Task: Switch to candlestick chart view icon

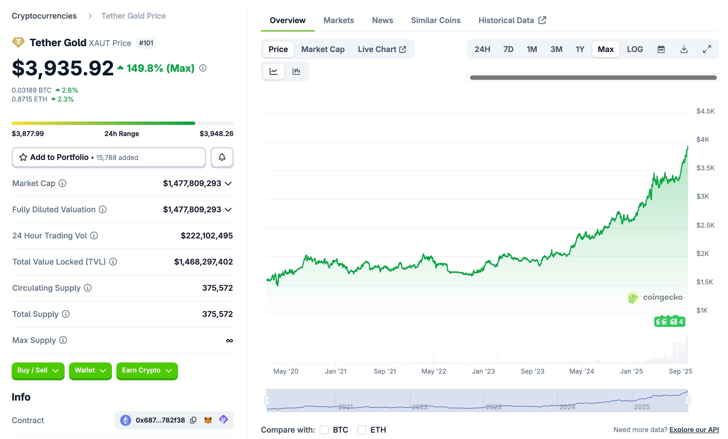Action: 296,71
